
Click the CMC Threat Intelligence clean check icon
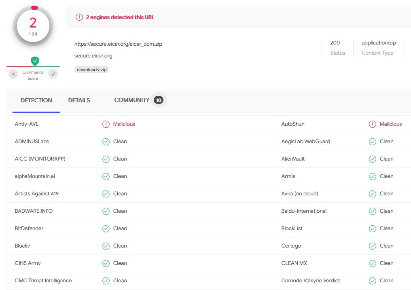point(106,281)
